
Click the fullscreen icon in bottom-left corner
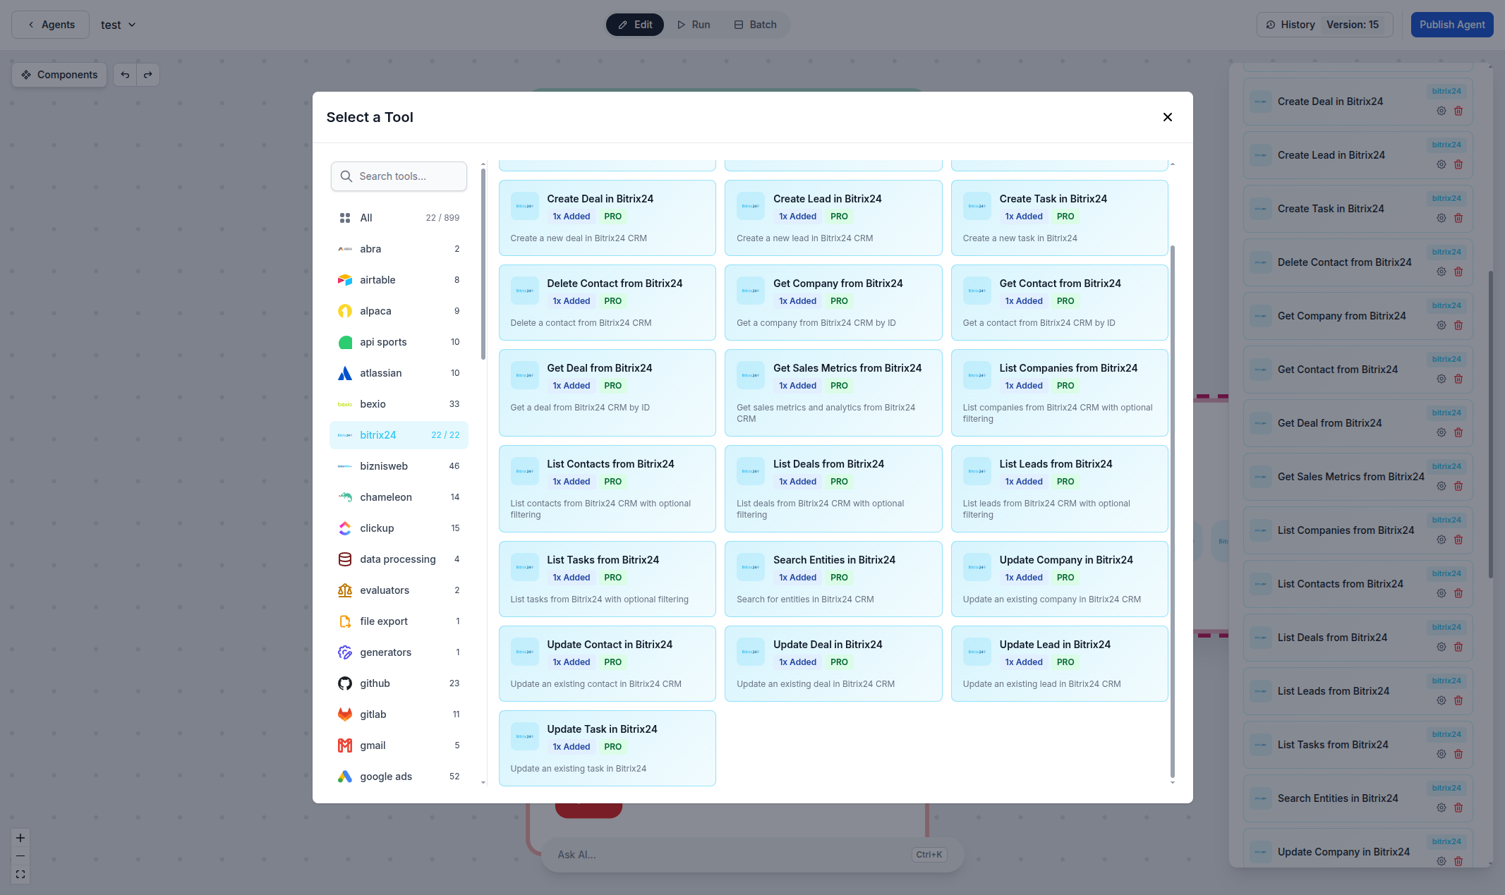tap(20, 874)
